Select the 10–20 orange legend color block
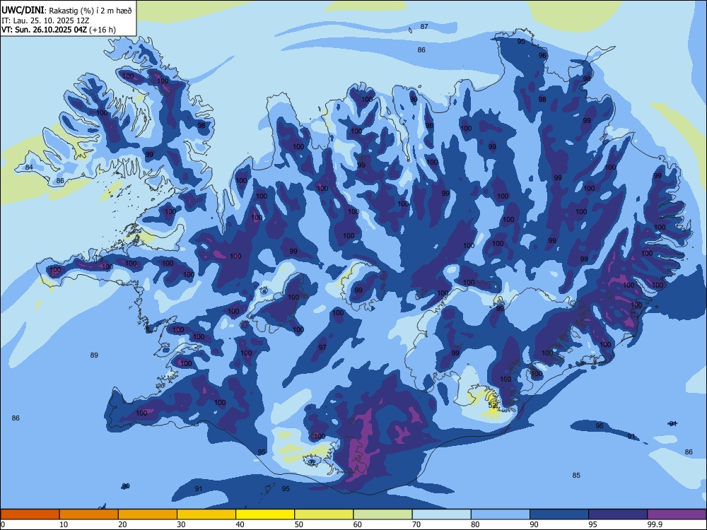 [89, 514]
